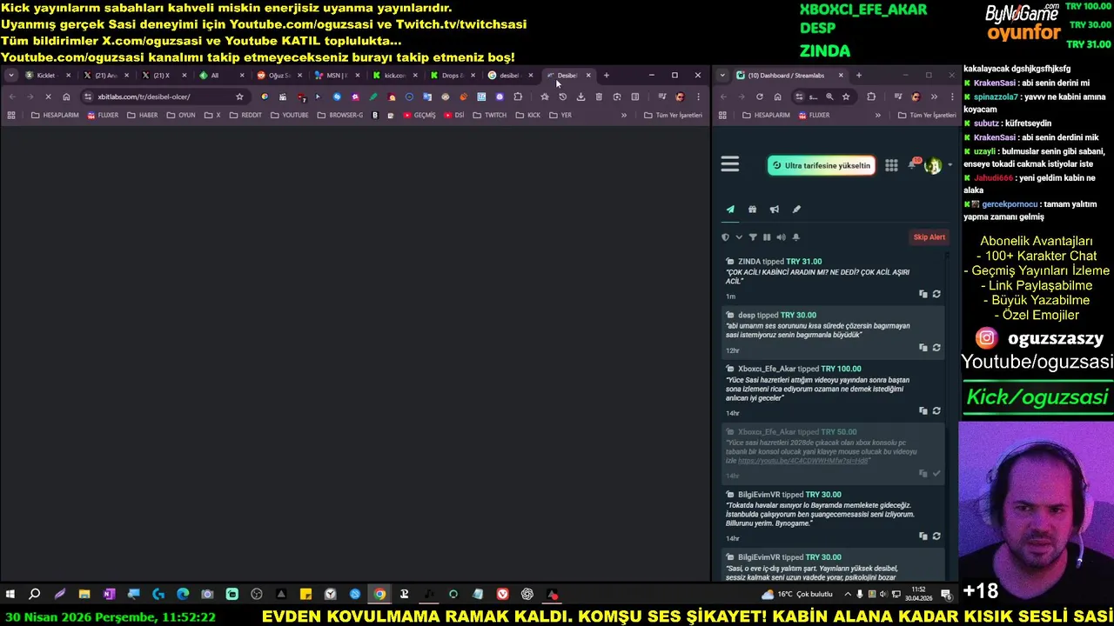Open tab search dropdown in left browser
Image resolution: width=1114 pixels, height=626 pixels.
pyautogui.click(x=10, y=76)
